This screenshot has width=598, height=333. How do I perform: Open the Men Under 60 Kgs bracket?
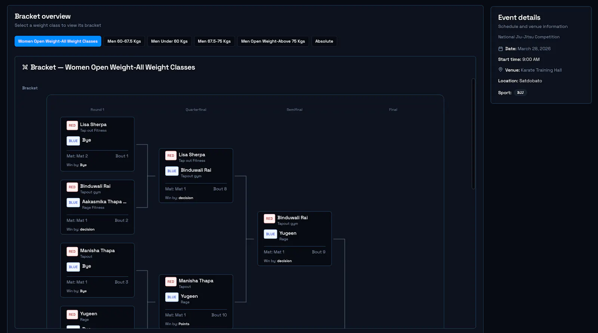point(169,41)
